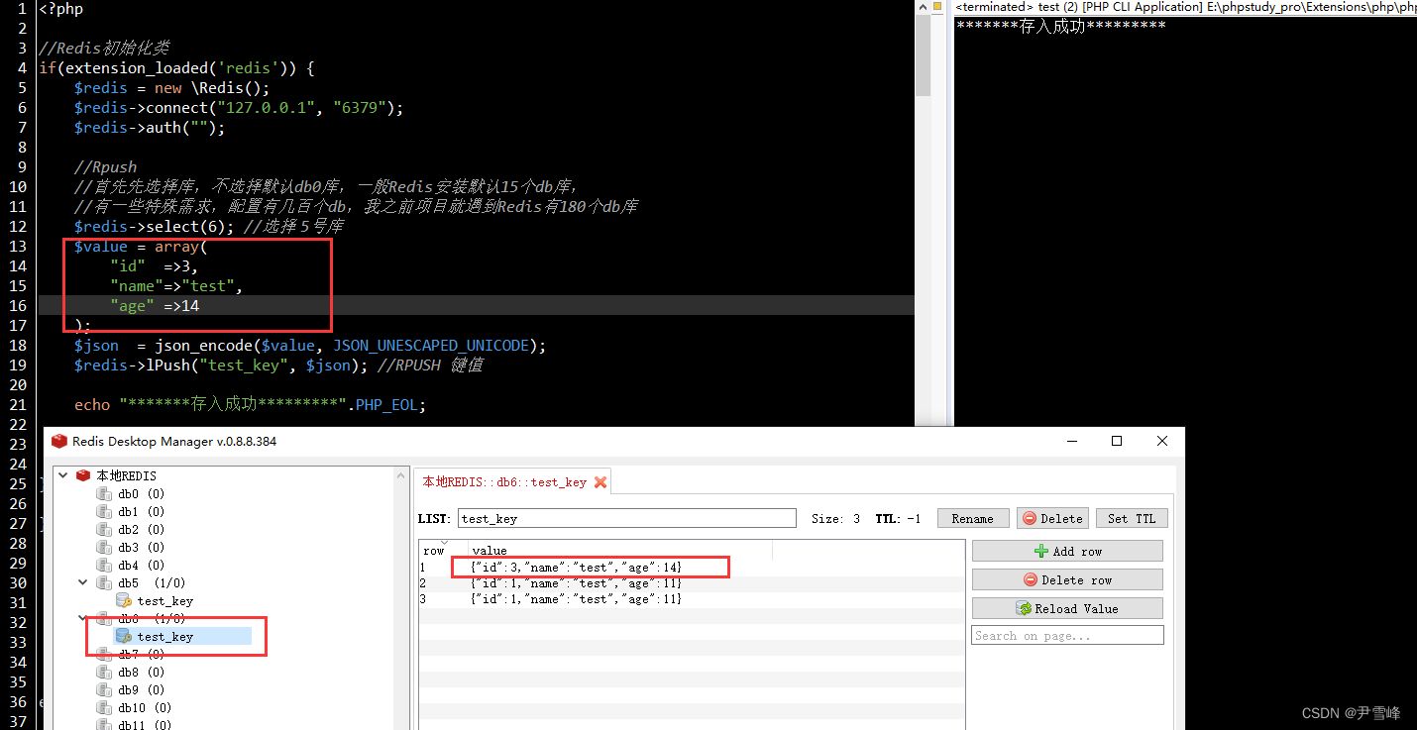1417x730 pixels.
Task: Click the Add row button
Action: click(x=1067, y=551)
